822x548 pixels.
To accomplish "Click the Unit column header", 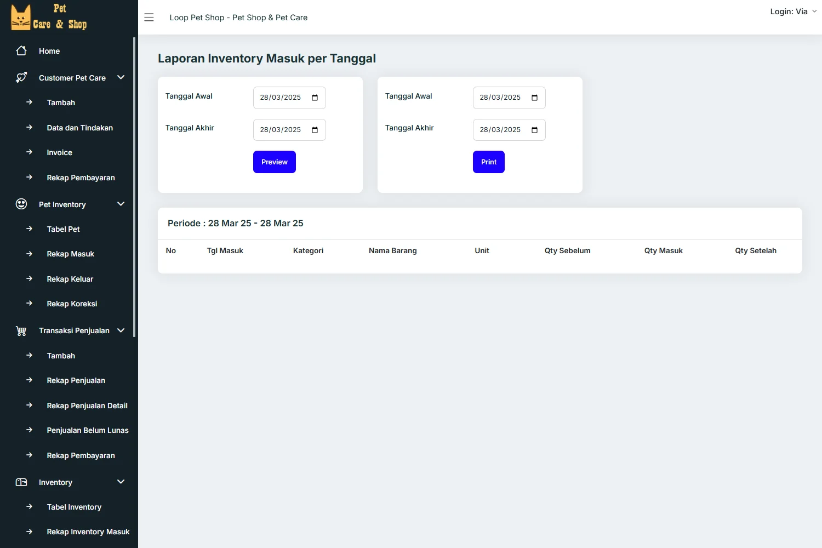I will (x=482, y=250).
